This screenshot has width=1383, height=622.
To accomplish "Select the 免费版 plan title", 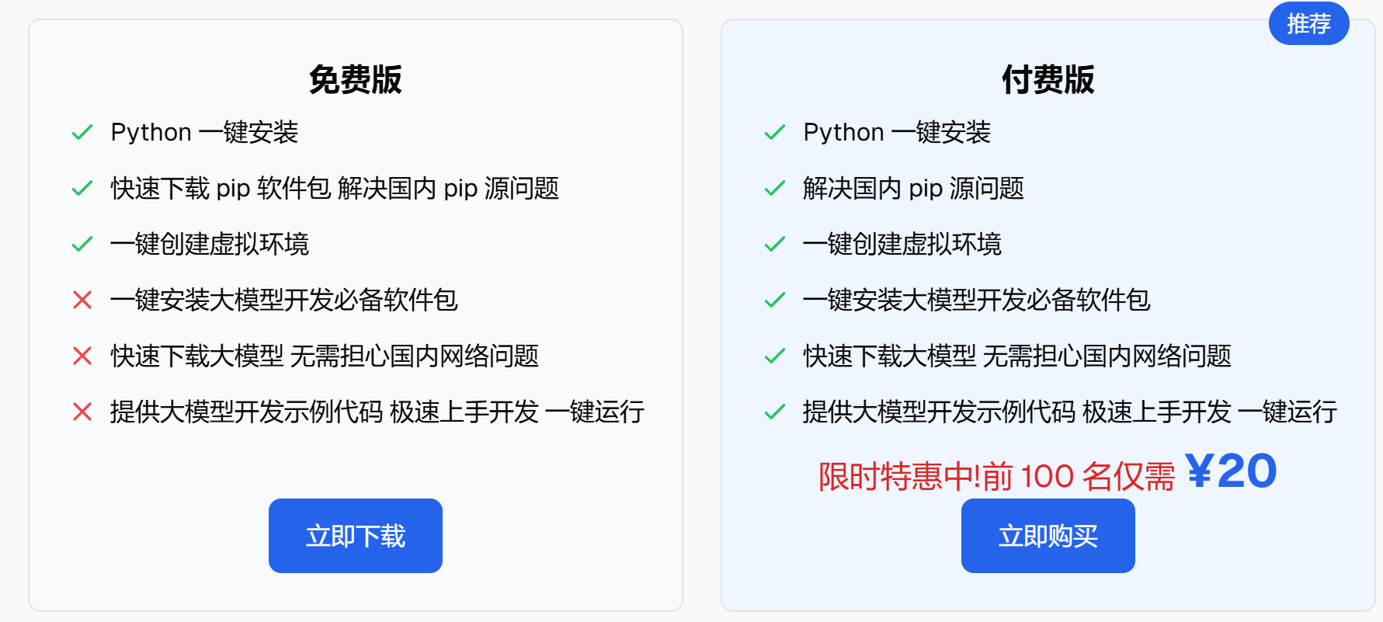I will [x=355, y=79].
